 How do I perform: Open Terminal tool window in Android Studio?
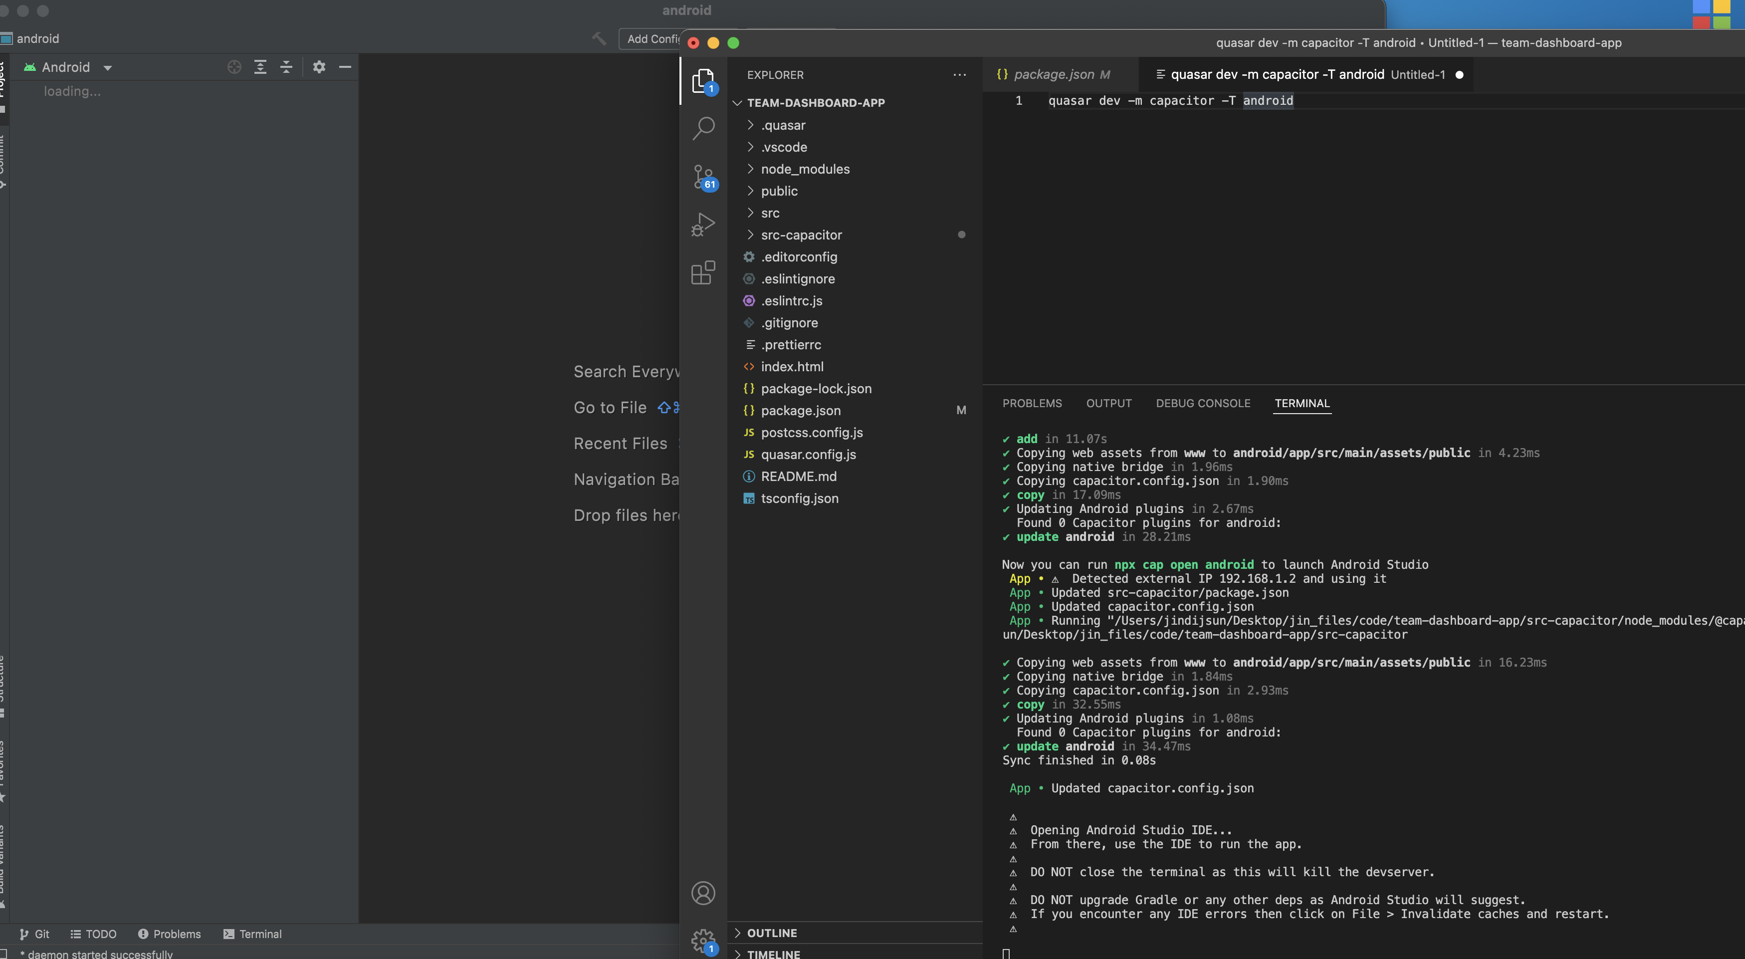(253, 934)
